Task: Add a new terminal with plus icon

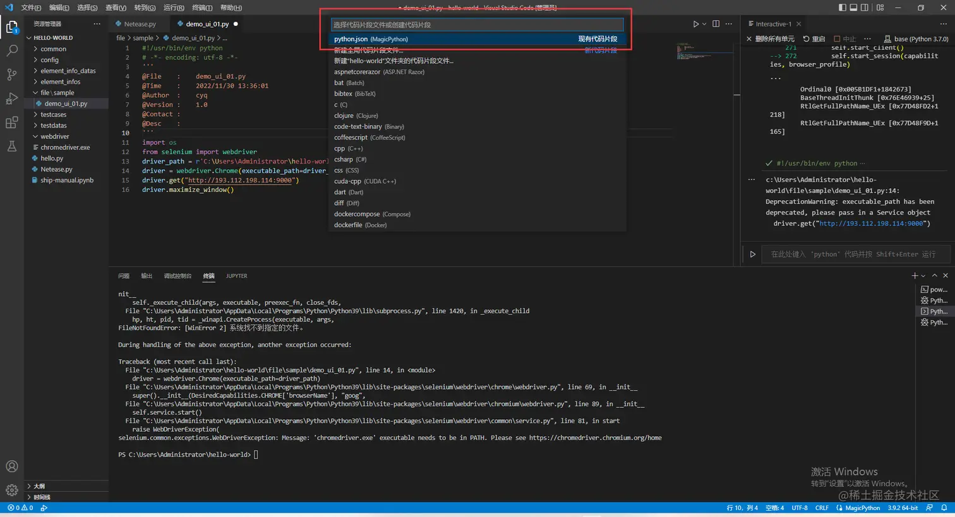Action: (x=914, y=276)
